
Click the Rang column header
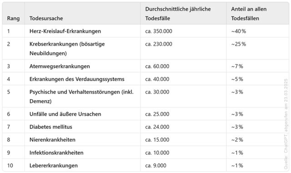tap(13, 18)
